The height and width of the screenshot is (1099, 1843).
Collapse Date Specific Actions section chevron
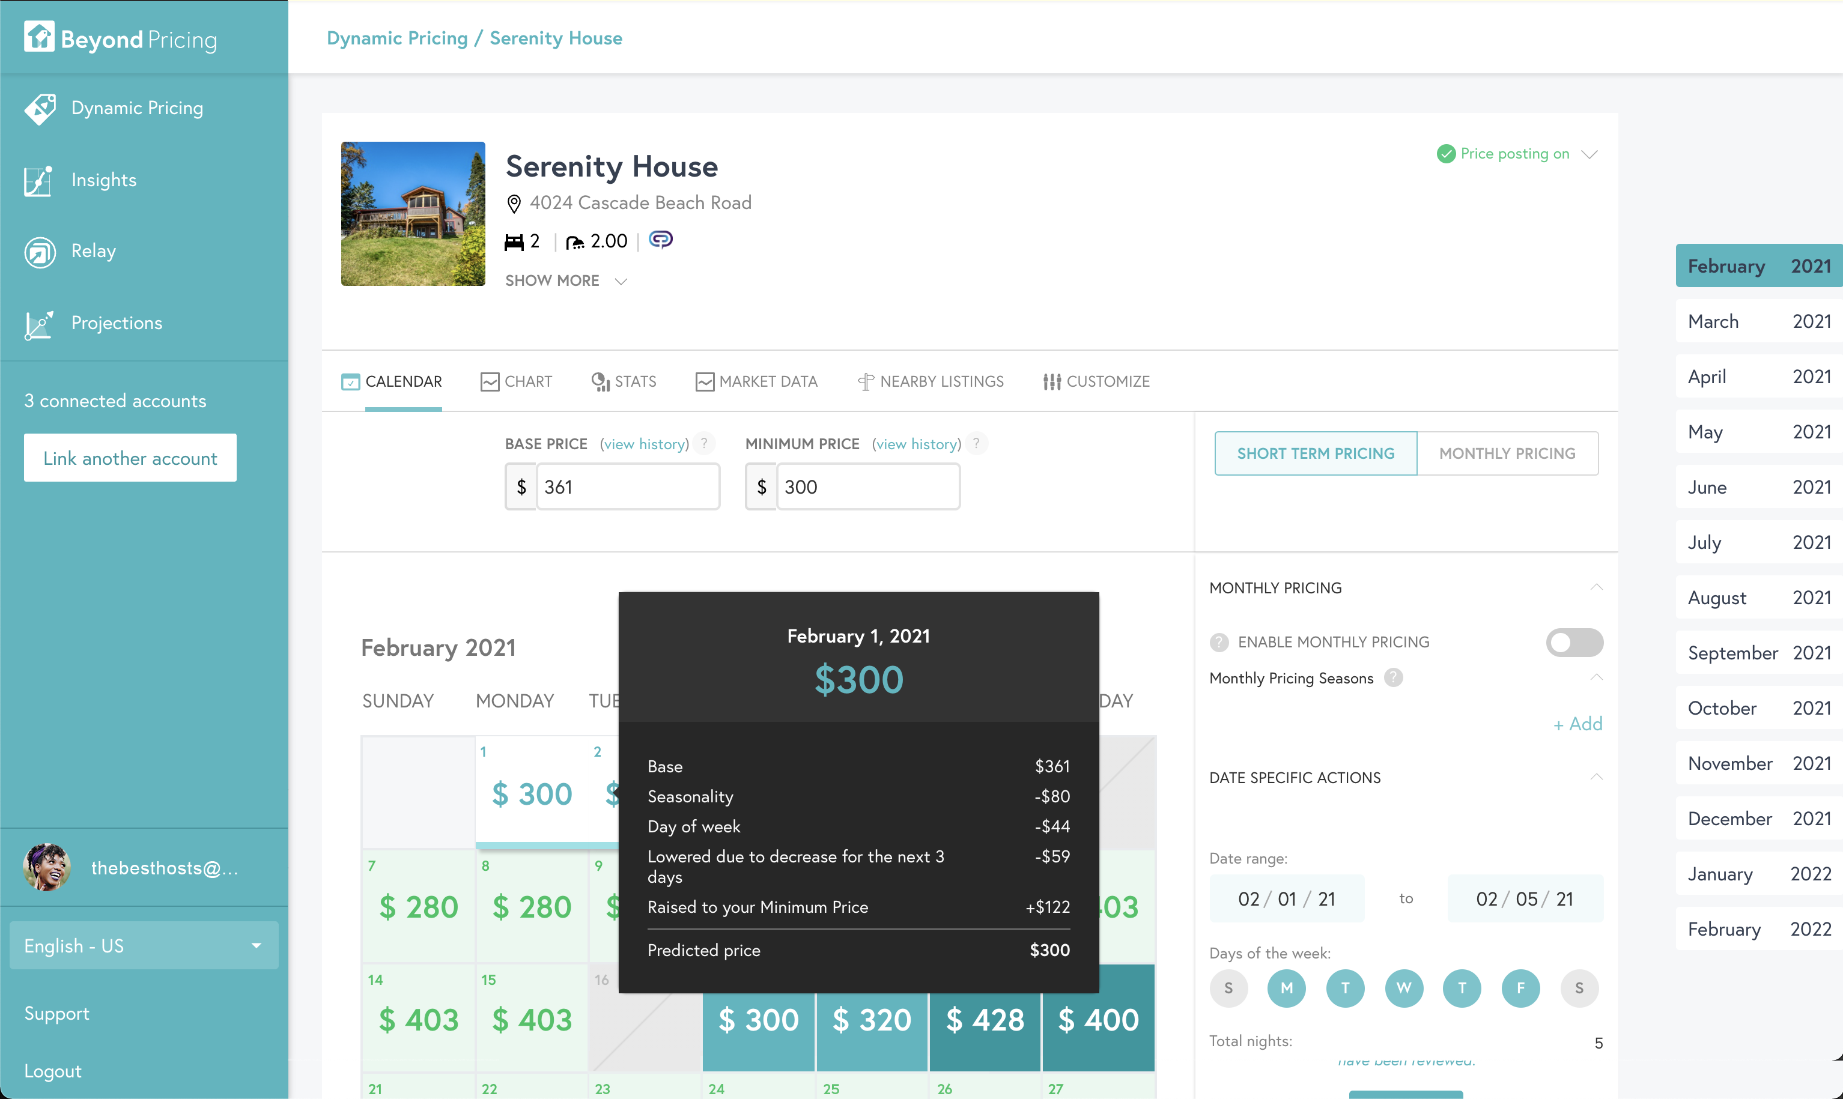click(x=1596, y=777)
